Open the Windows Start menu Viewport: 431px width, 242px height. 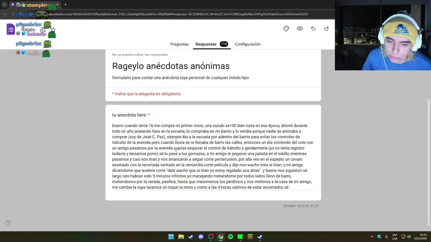click(171, 237)
